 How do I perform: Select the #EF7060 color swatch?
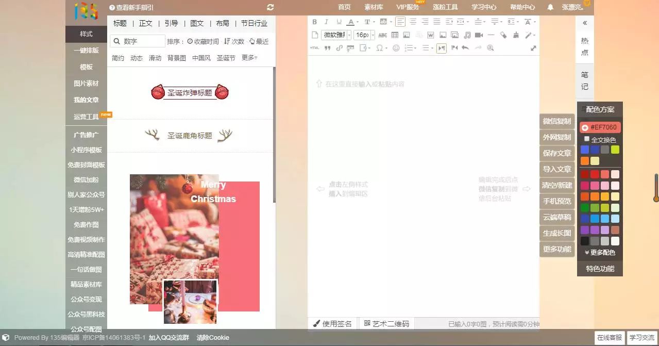tap(601, 127)
